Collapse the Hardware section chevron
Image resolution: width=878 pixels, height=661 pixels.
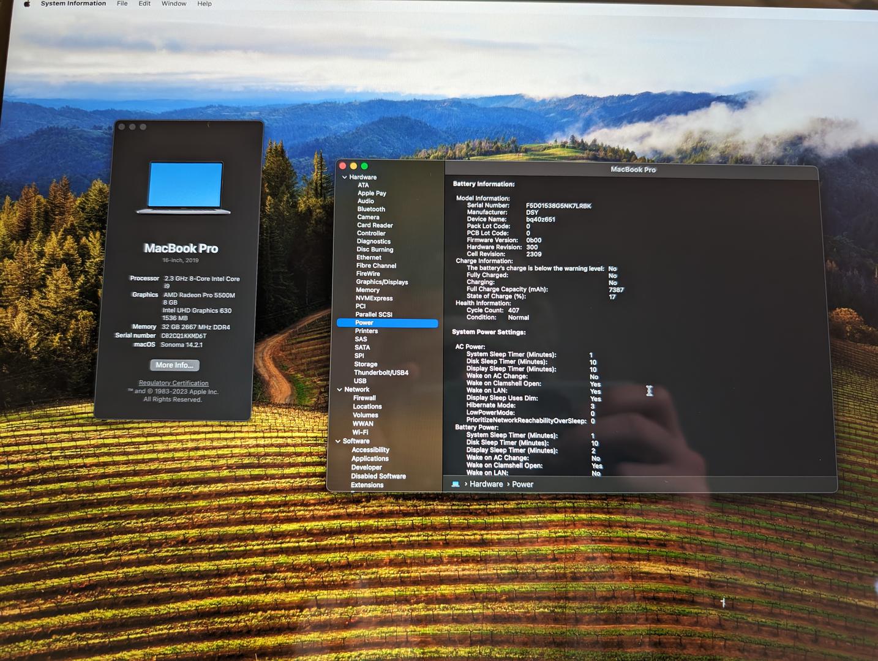(344, 177)
